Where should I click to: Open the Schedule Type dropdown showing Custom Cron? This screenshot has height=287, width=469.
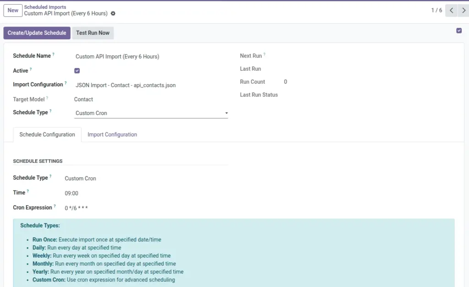pyautogui.click(x=151, y=113)
